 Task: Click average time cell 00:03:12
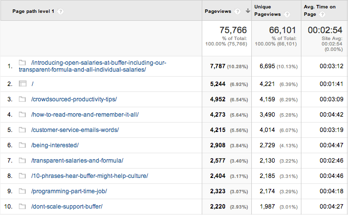332,66
